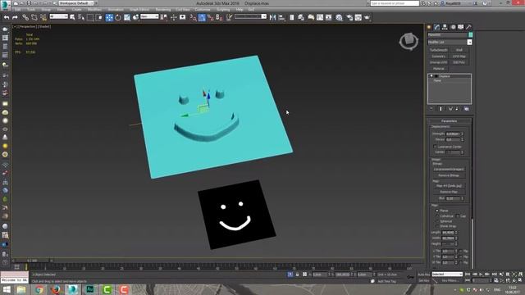The width and height of the screenshot is (525, 295).
Task: Click the Plane001 object color swatch
Action: point(470,34)
